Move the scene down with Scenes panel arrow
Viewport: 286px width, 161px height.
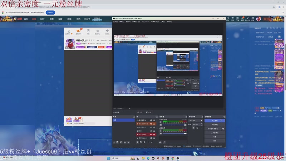point(128,142)
